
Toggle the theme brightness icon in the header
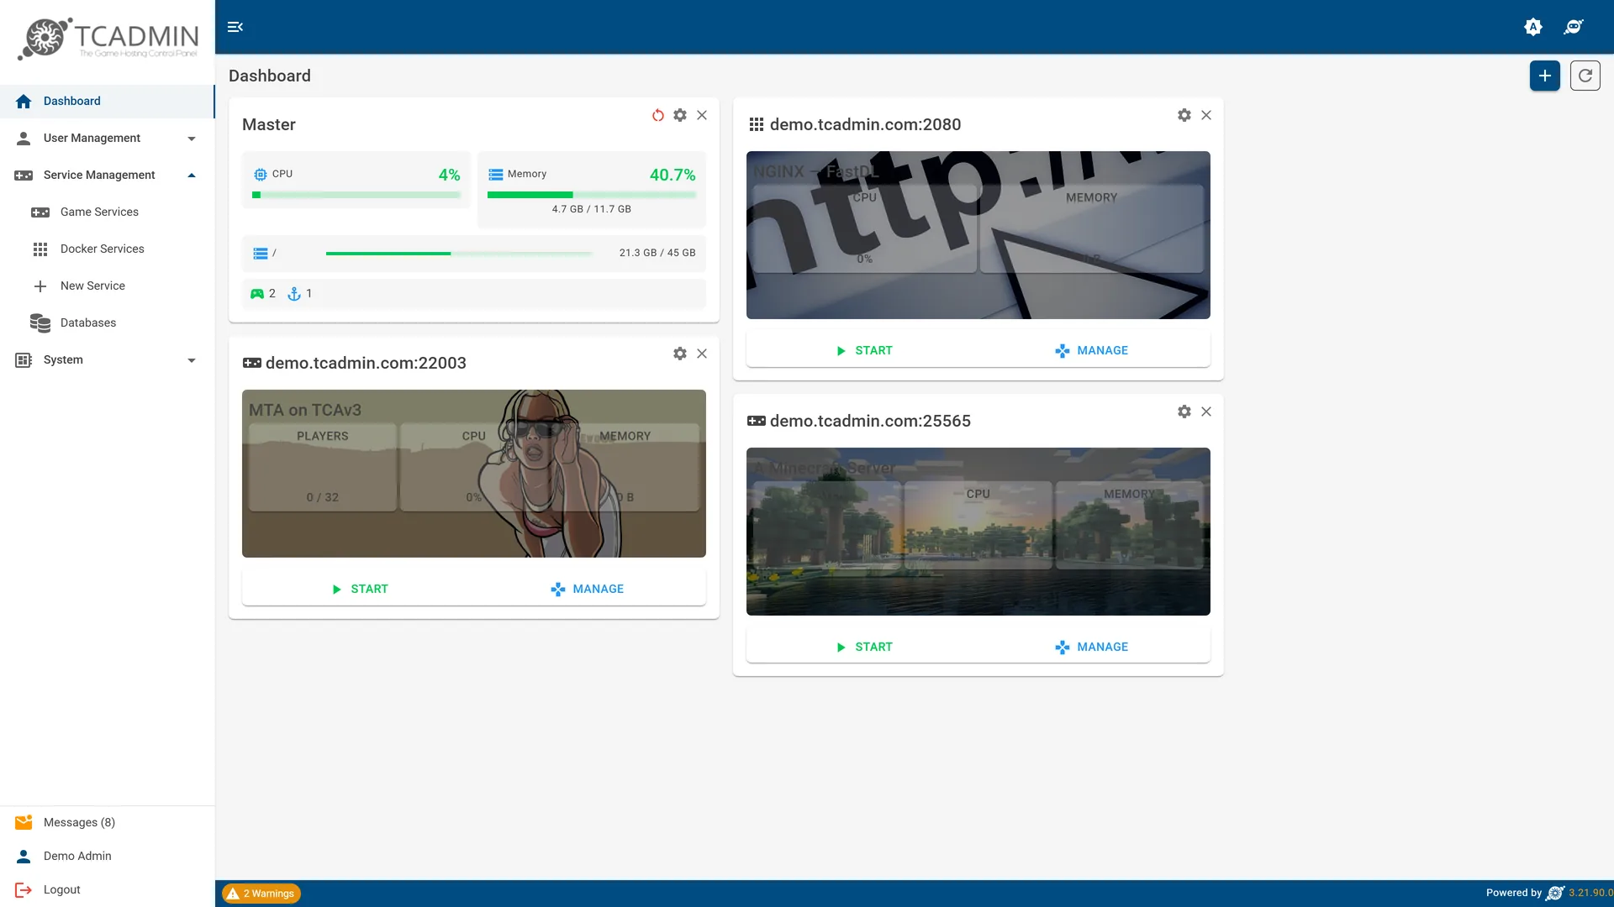pos(1533,27)
